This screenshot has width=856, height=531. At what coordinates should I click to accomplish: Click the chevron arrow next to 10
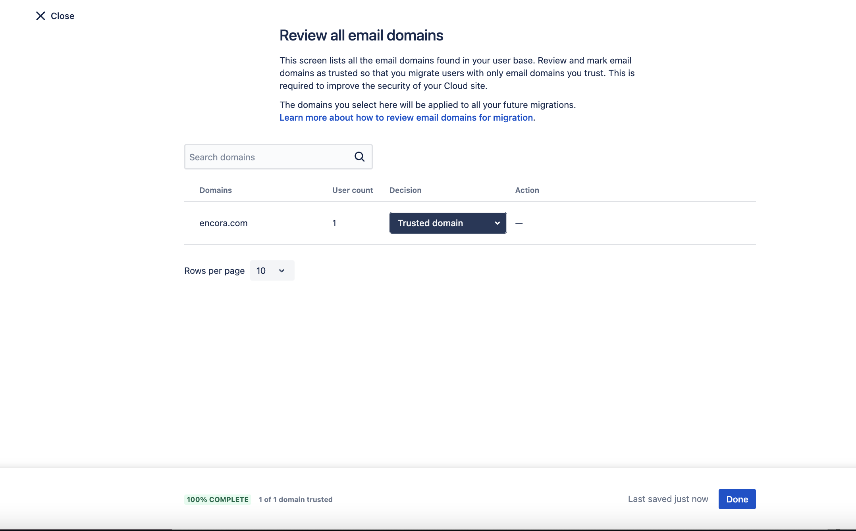[x=282, y=271]
